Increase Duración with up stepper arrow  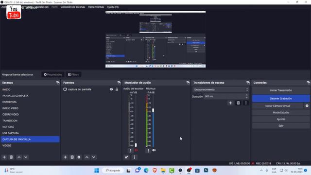pos(246,95)
